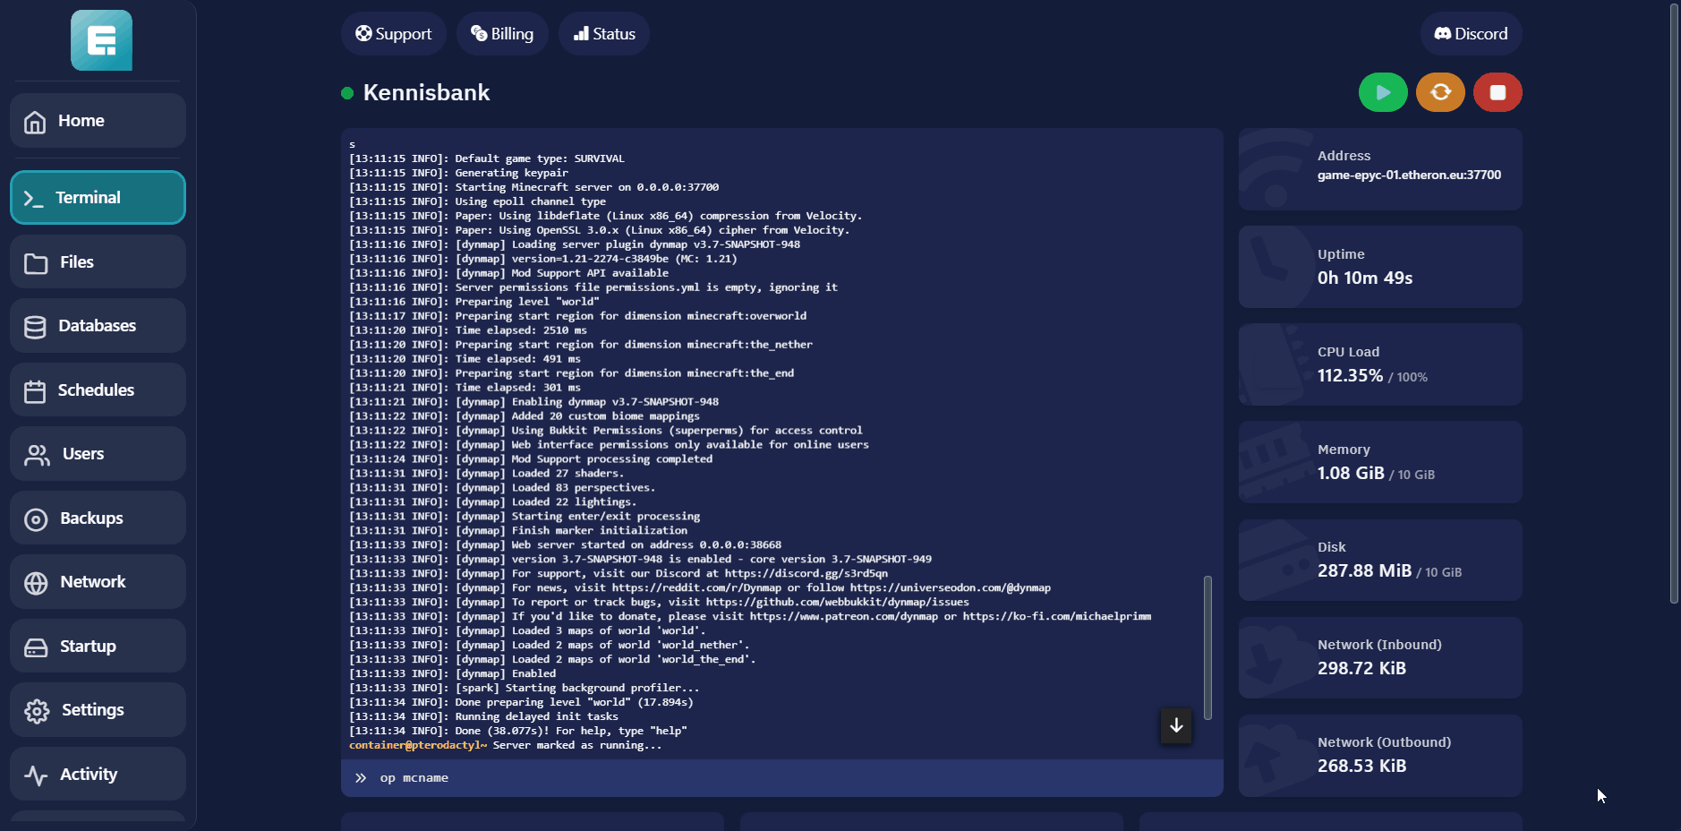
Task: Open the Schedules page
Action: pos(98,390)
